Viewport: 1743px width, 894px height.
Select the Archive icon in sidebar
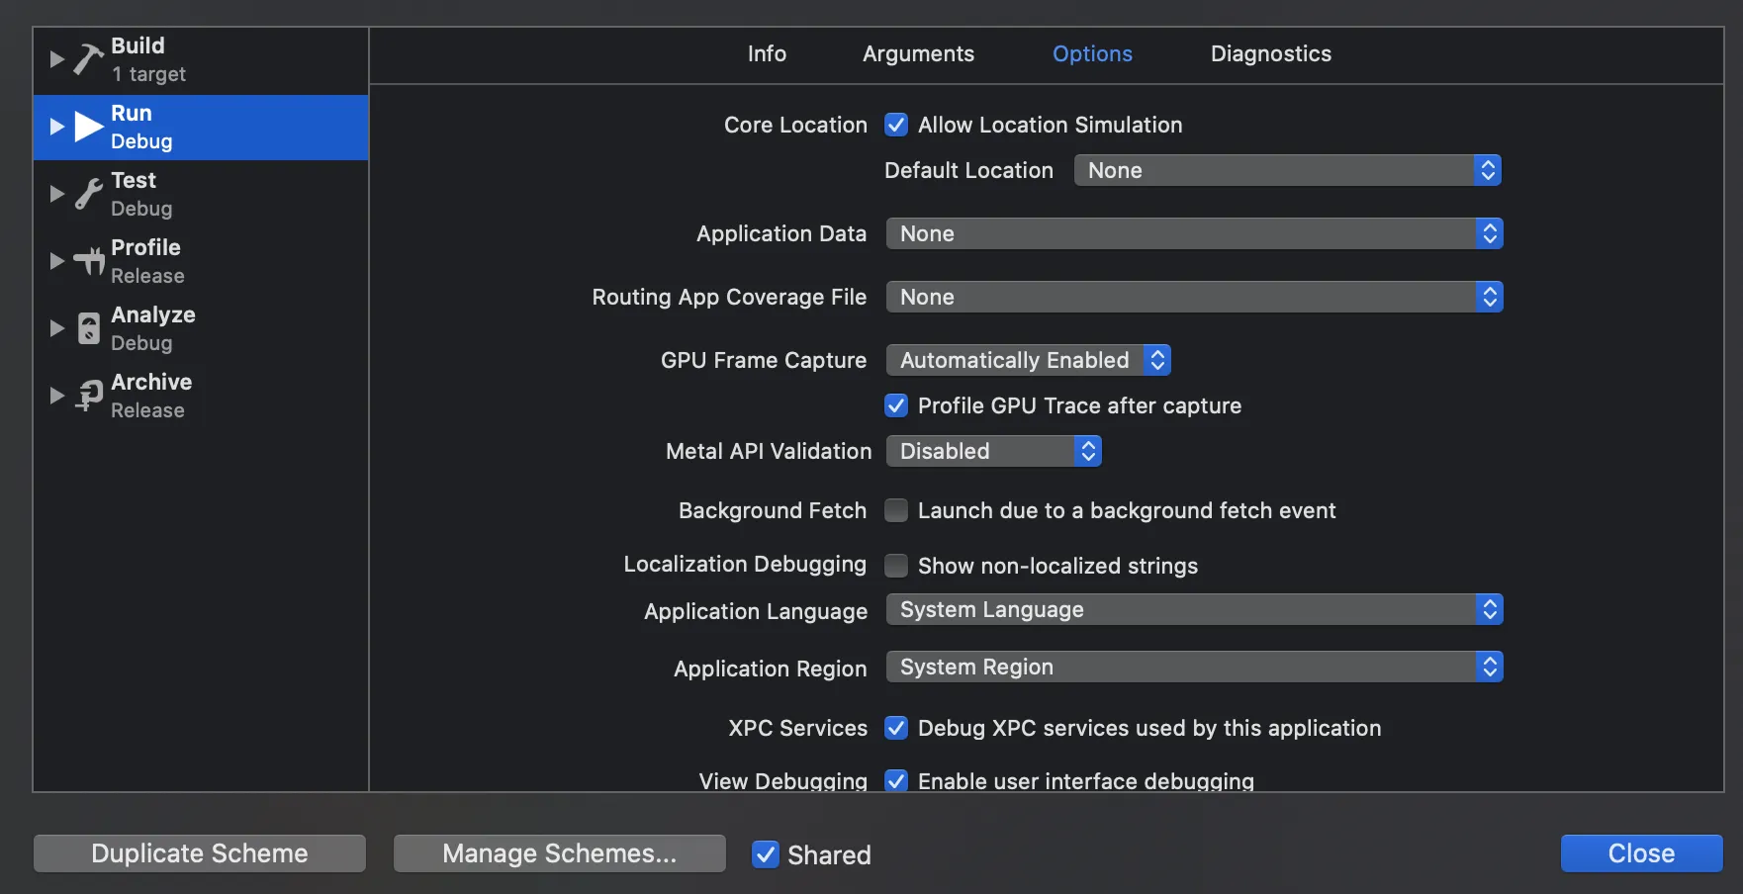(x=89, y=396)
